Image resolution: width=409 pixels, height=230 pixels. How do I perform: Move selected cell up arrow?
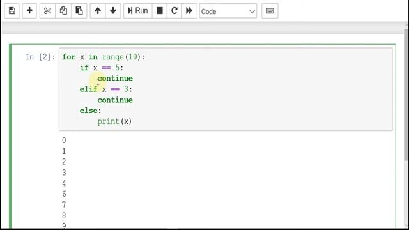[98, 11]
